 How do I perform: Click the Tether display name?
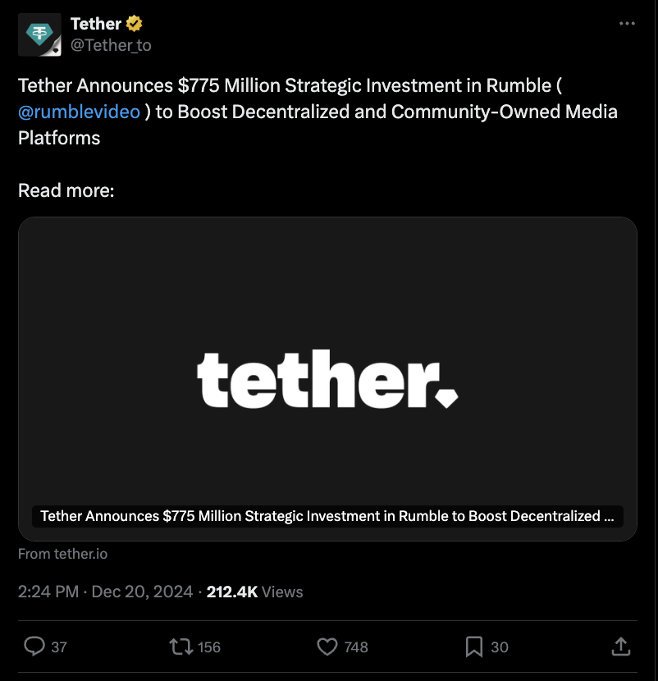[x=95, y=25]
